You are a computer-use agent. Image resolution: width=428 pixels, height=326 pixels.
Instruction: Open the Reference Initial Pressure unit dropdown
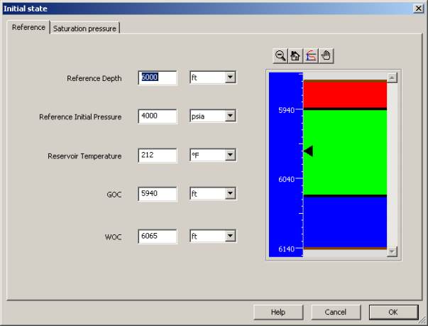tap(229, 116)
